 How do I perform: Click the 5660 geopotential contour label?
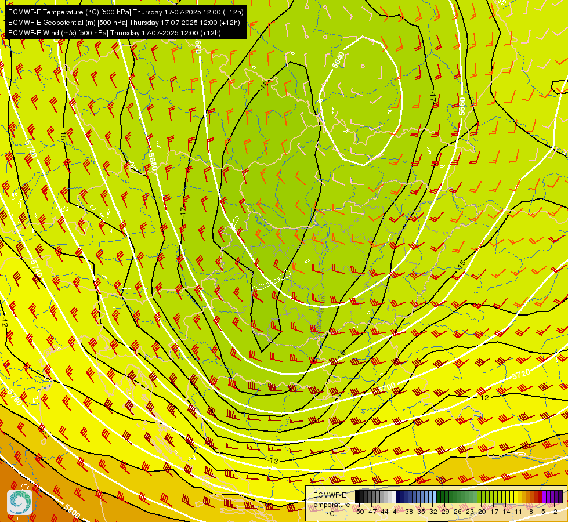tap(462, 107)
